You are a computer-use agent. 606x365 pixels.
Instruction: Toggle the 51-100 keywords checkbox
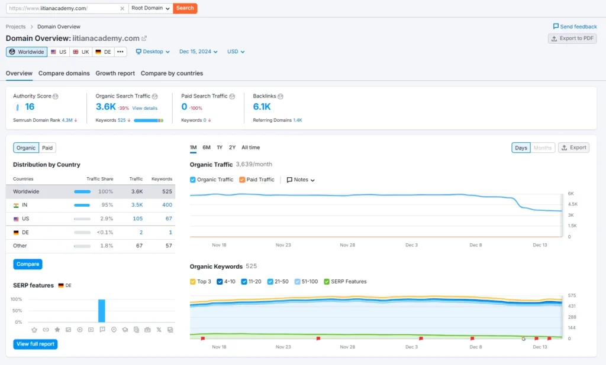tap(297, 282)
